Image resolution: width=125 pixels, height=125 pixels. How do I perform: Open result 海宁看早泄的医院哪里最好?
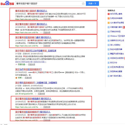(33, 99)
